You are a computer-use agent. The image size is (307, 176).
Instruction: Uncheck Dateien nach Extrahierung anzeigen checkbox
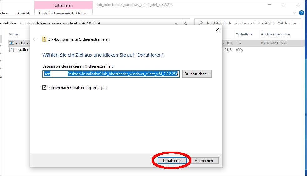pyautogui.click(x=44, y=87)
